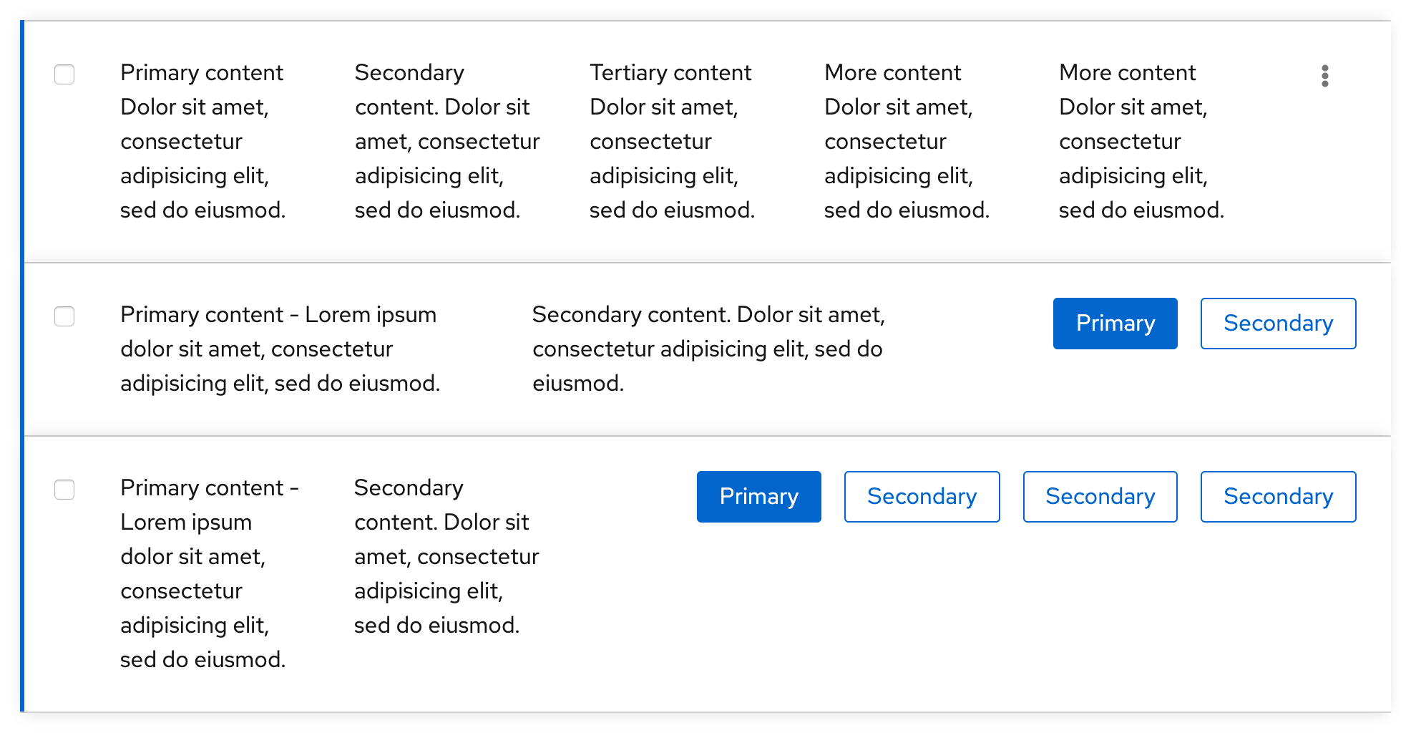Click last More content cell in first row
1411x733 pixels.
1141,141
